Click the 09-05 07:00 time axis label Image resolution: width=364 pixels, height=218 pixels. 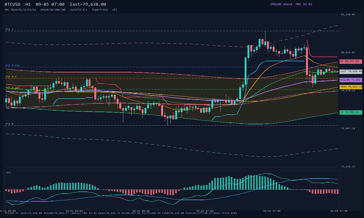(339, 211)
